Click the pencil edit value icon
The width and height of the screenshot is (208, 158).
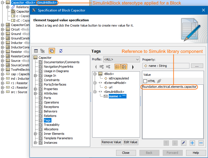(184, 143)
